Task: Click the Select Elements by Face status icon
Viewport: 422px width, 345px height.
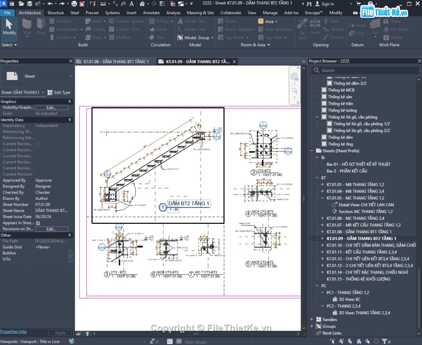Action: tap(359, 341)
